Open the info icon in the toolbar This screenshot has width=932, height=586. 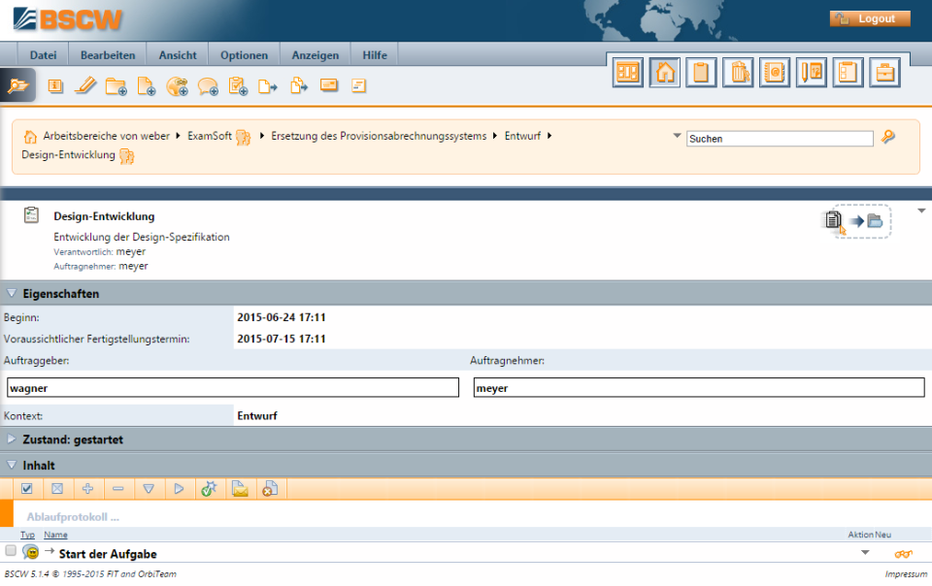pos(55,86)
